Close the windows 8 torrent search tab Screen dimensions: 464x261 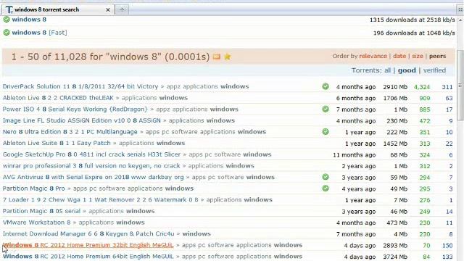tap(108, 9)
